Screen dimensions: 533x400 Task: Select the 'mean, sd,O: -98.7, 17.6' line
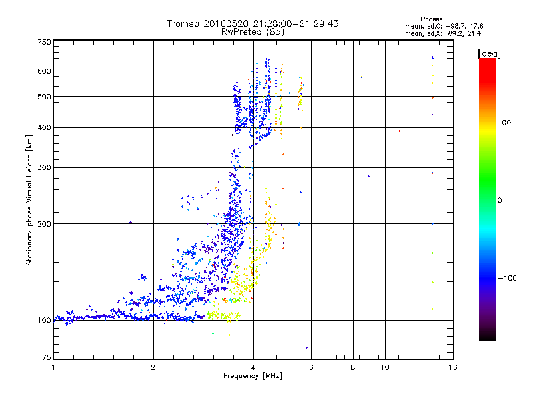coord(444,26)
